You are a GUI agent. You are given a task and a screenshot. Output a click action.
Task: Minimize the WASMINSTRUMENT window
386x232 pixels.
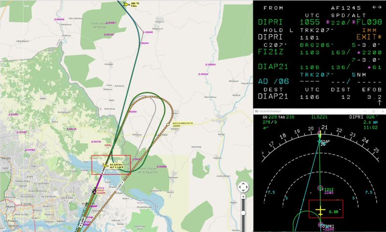point(365,112)
